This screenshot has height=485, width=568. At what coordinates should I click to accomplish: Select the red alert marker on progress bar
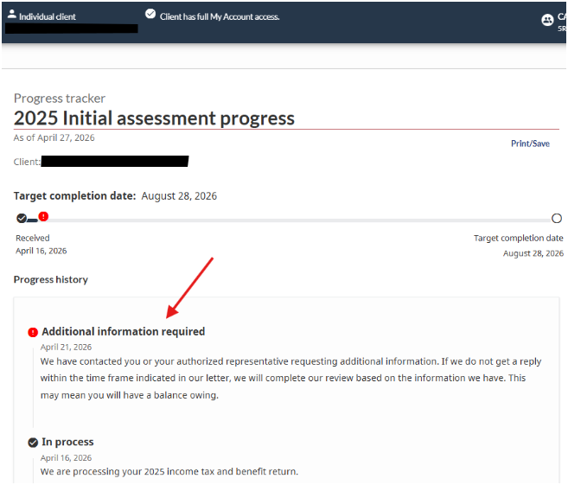coord(43,216)
